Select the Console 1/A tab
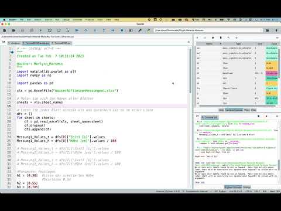 pos(210,117)
